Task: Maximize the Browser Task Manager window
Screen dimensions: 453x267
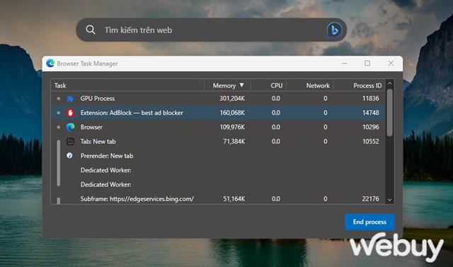Action: 367,63
